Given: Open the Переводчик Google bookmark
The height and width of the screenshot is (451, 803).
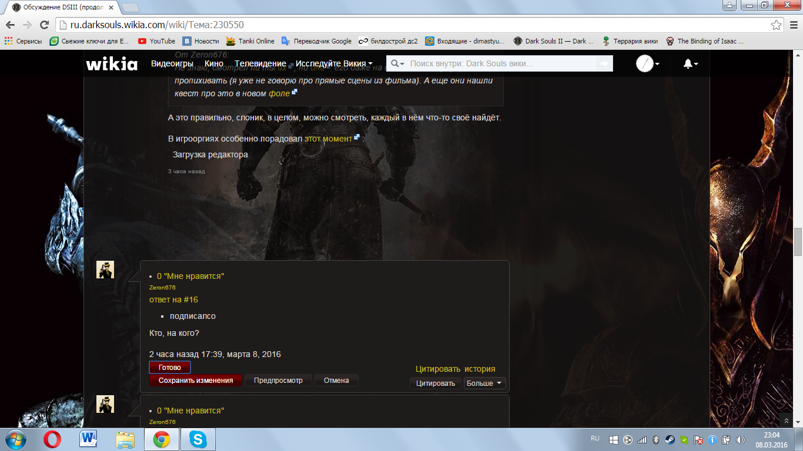Looking at the screenshot, I should pos(316,41).
